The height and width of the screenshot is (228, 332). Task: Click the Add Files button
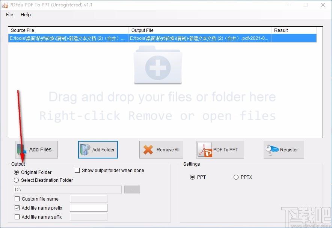click(x=36, y=149)
